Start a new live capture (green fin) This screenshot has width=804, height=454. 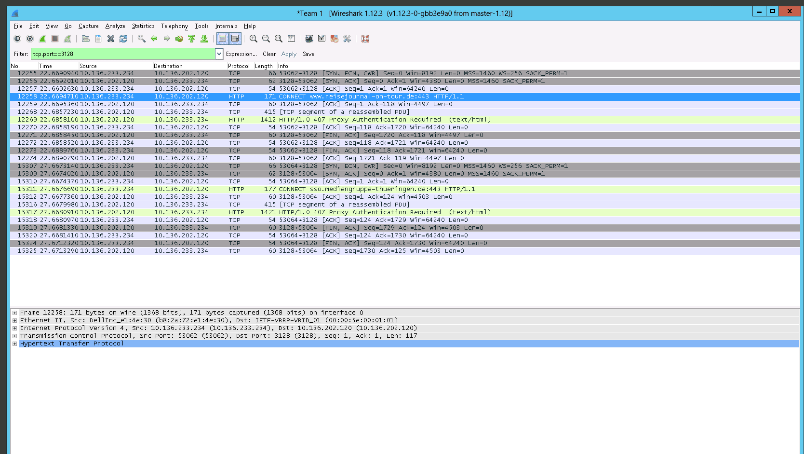42,39
